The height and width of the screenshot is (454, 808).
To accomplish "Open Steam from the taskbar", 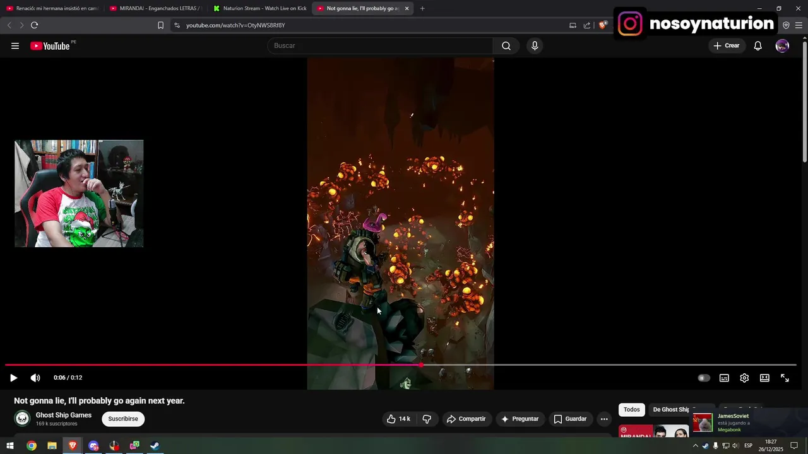I will pyautogui.click(x=155, y=446).
